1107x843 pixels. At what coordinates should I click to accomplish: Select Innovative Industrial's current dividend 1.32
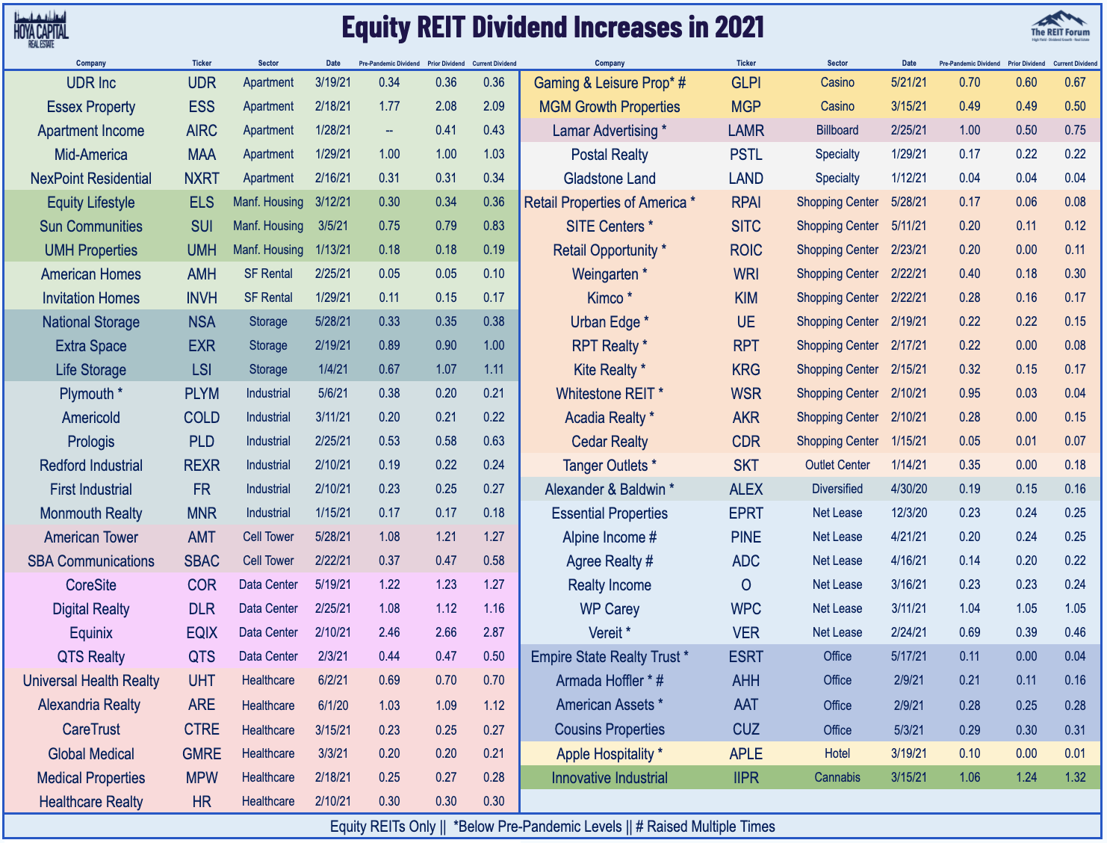[1076, 777]
